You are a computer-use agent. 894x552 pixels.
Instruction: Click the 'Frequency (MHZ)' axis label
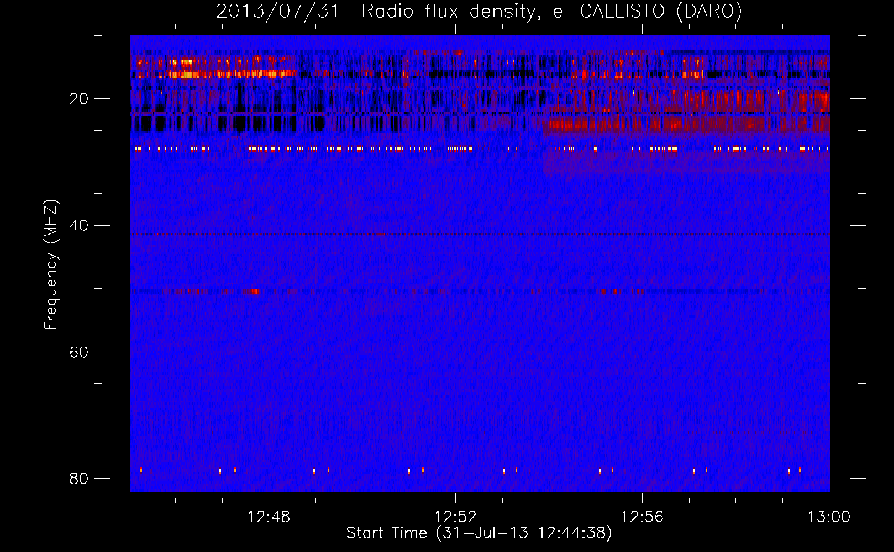click(x=51, y=265)
